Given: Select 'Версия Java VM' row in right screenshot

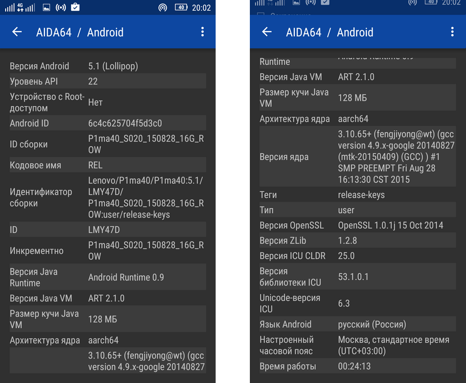Looking at the screenshot, I should pyautogui.click(x=358, y=77).
